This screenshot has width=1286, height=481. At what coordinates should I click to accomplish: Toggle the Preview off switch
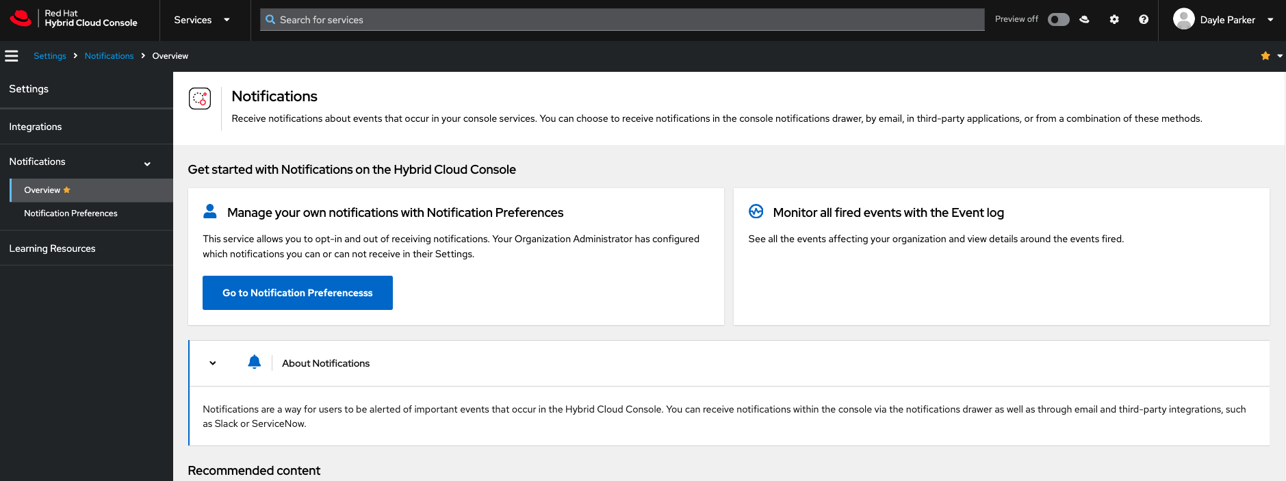click(1058, 19)
